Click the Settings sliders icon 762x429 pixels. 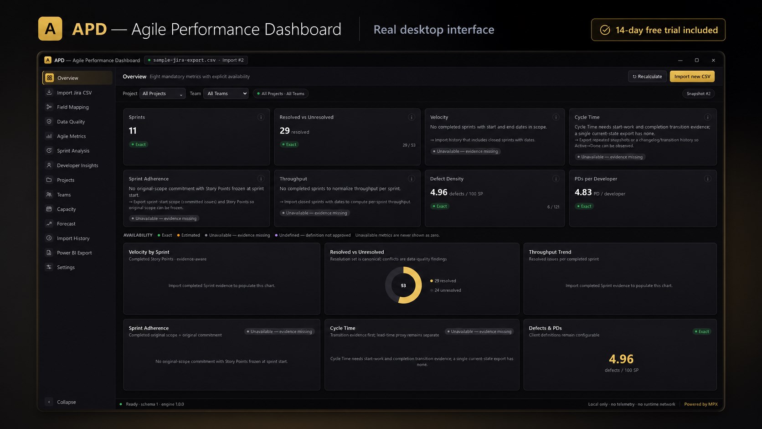(49, 267)
